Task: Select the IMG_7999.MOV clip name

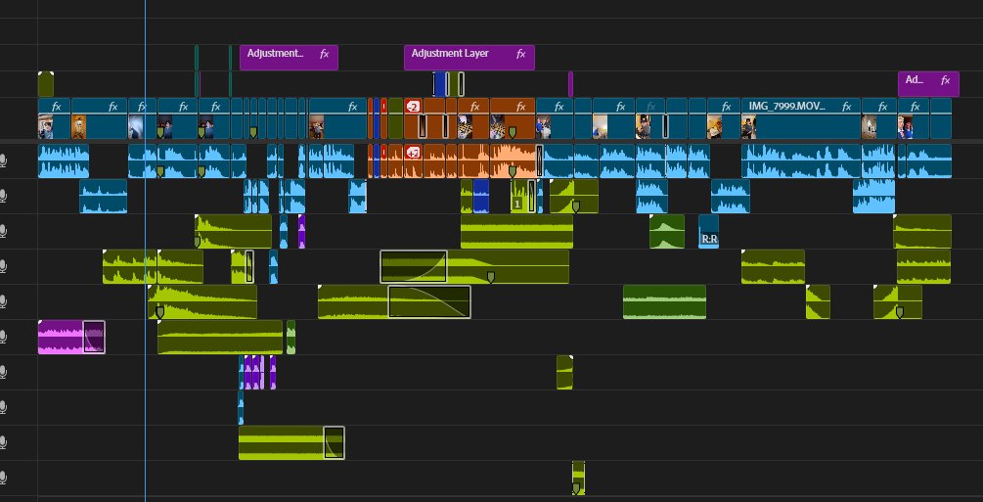Action: (786, 106)
